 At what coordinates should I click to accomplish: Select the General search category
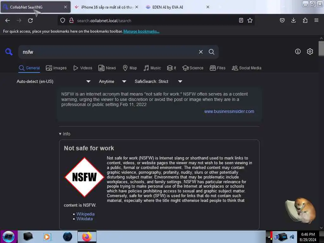tap(29, 68)
